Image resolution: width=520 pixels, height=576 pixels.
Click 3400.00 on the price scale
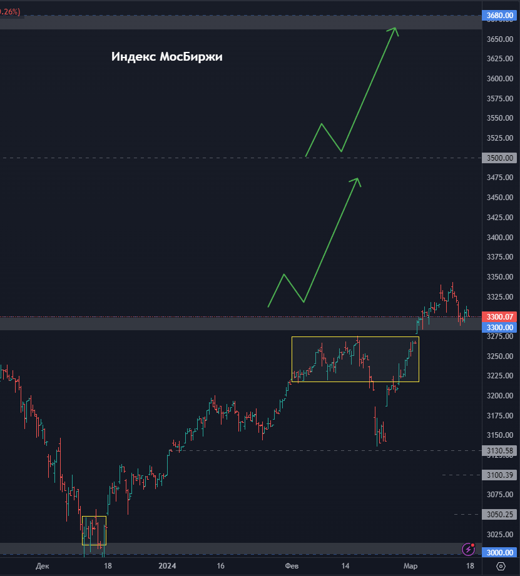(500, 237)
